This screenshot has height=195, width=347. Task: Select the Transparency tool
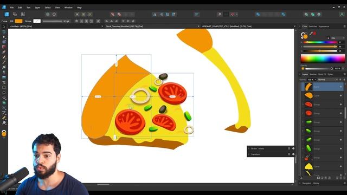(x=4, y=72)
